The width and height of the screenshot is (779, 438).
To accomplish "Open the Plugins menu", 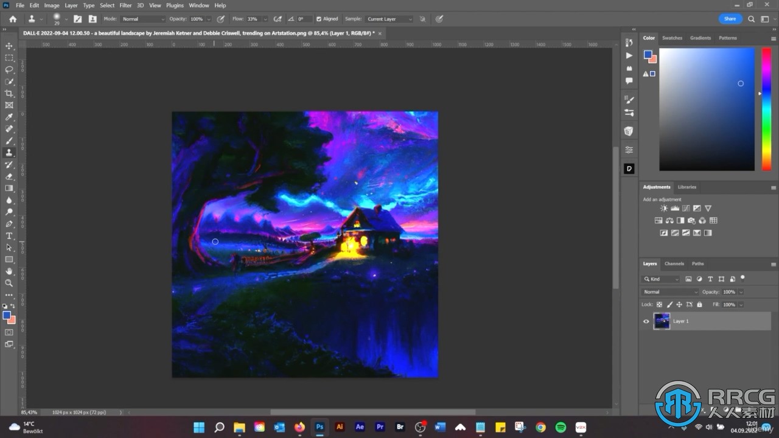I will point(175,5).
